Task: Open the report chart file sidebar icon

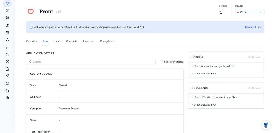Action: tap(7, 69)
